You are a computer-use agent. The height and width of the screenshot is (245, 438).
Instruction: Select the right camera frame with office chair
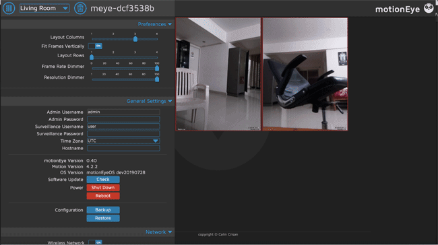click(305, 74)
